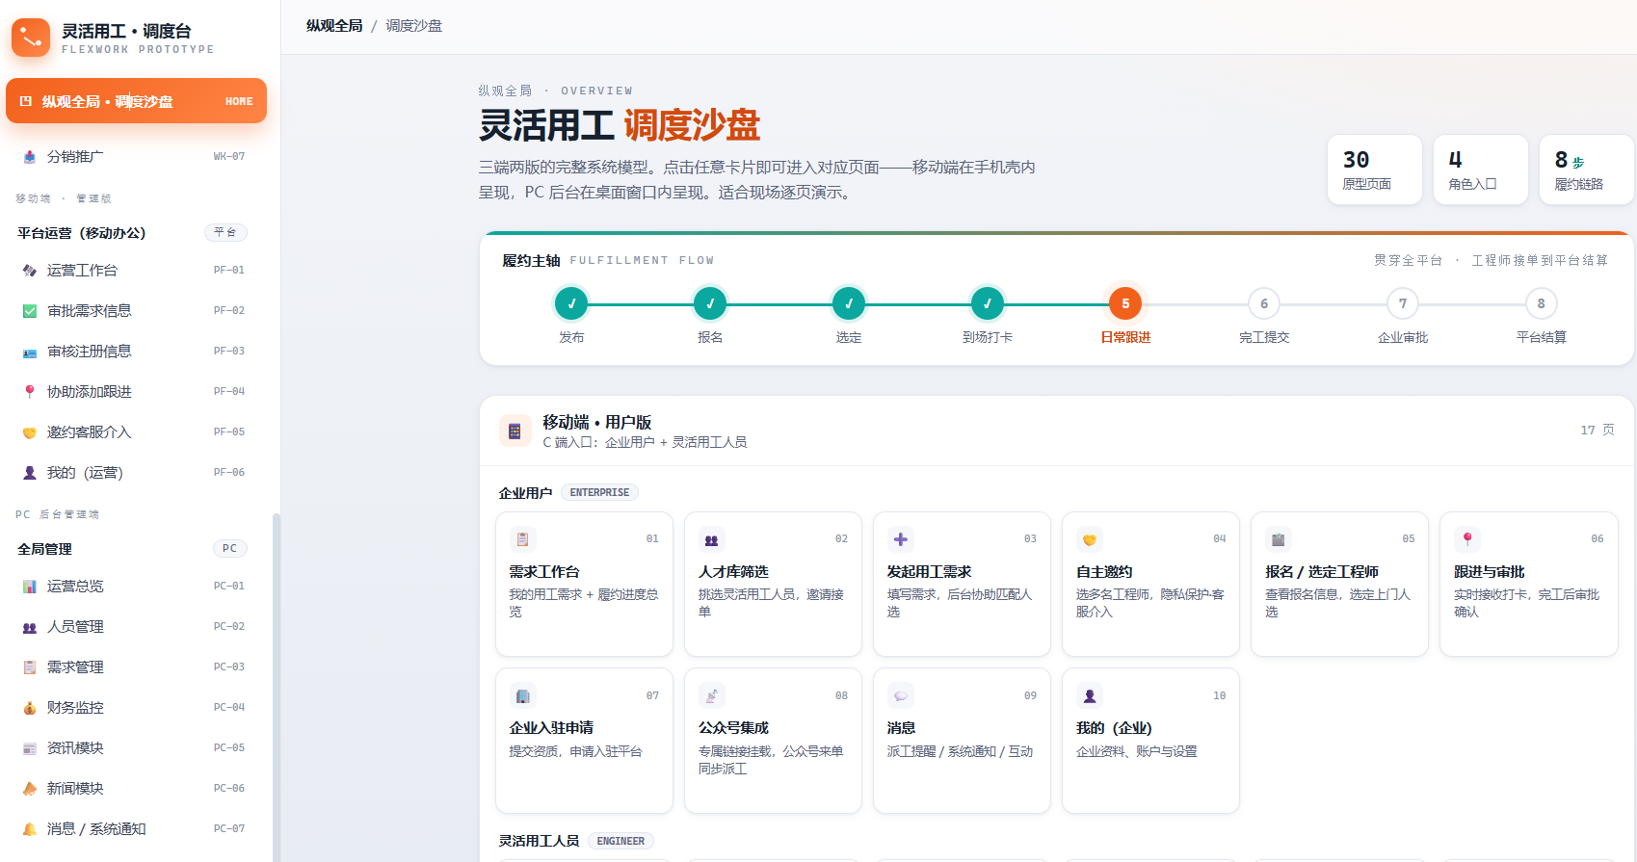Click 全局管理 group heading
Screen dimensions: 1637x862
coord(44,548)
